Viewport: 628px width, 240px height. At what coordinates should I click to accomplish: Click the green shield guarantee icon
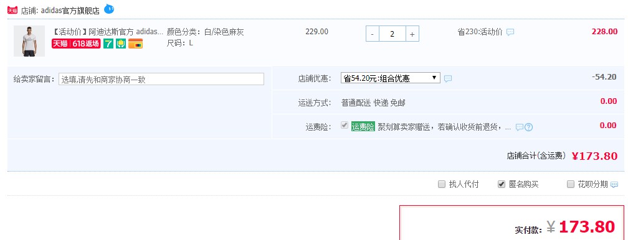121,44
